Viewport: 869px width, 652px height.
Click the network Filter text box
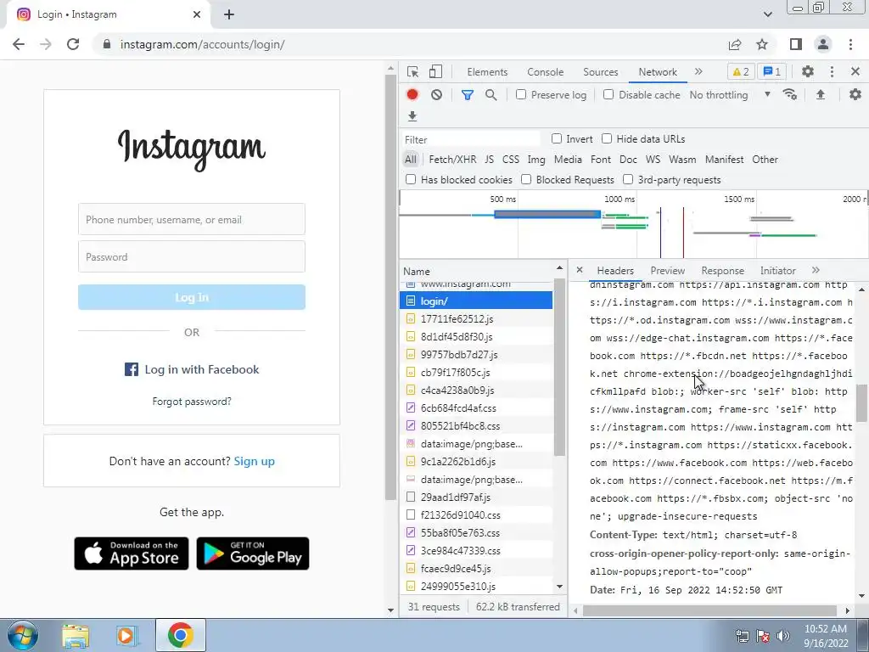tap(470, 139)
